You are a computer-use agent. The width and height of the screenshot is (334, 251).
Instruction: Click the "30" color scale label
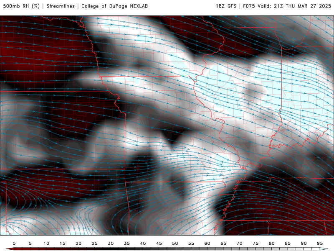click(x=111, y=243)
